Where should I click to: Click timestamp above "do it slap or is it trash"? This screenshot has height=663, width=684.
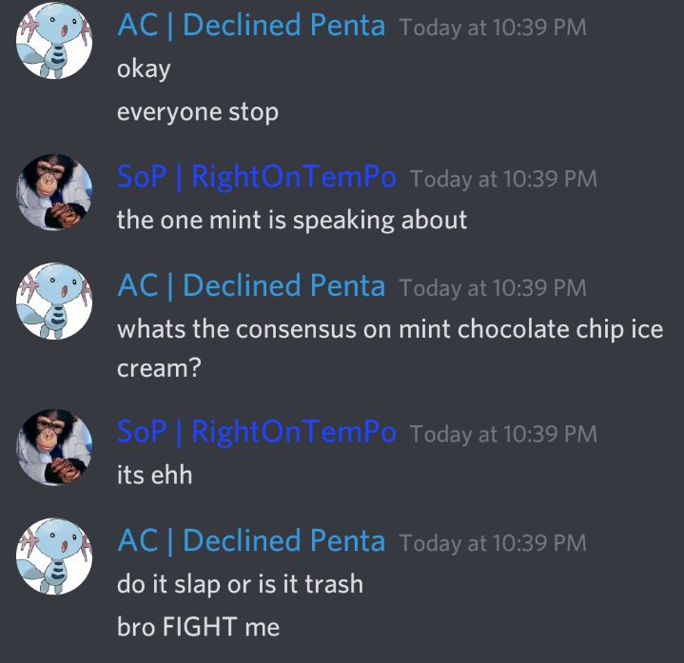tap(493, 543)
